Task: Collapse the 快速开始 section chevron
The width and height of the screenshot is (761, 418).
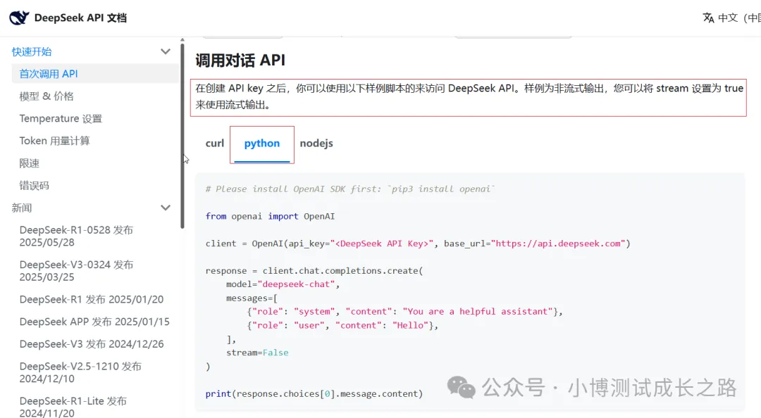Action: [x=166, y=51]
